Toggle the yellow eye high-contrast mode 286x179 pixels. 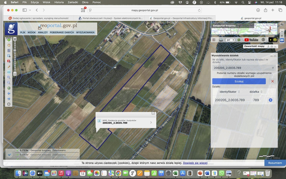click(275, 40)
